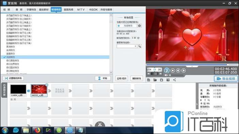Click the 应用/修改 button
The height and width of the screenshot is (134, 239).
(x=122, y=78)
